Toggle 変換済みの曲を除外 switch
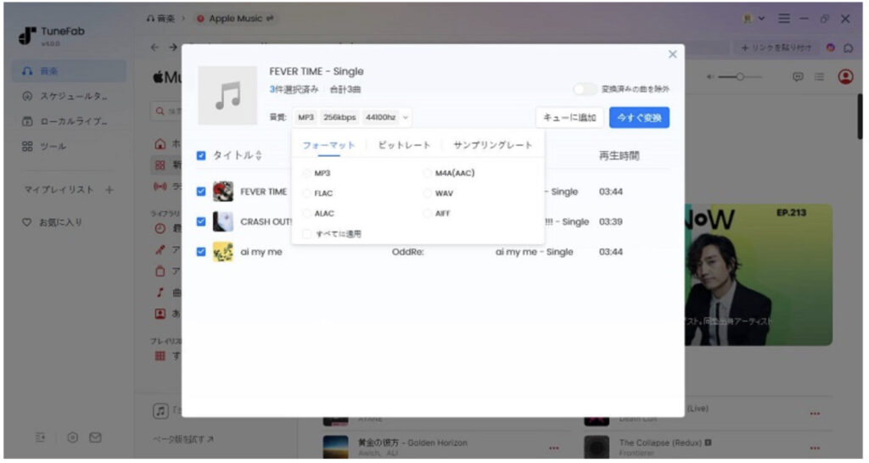The height and width of the screenshot is (463, 869). (x=584, y=89)
